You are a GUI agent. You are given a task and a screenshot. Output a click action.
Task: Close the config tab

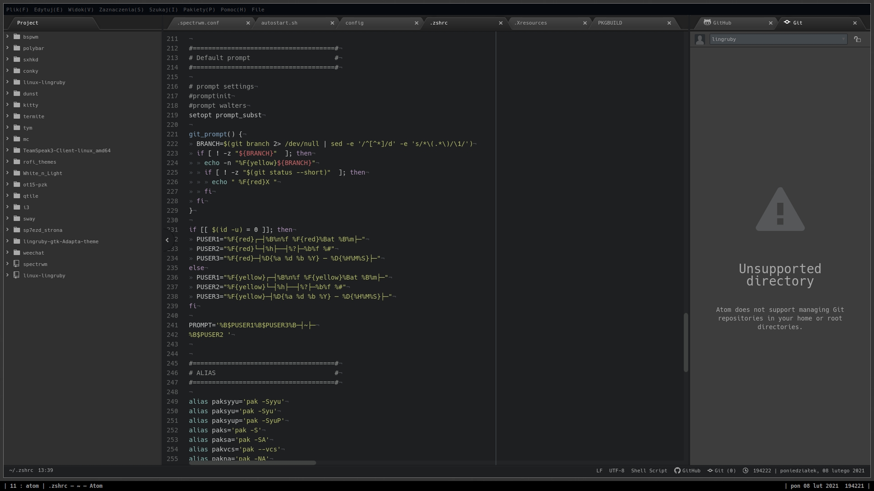click(417, 23)
